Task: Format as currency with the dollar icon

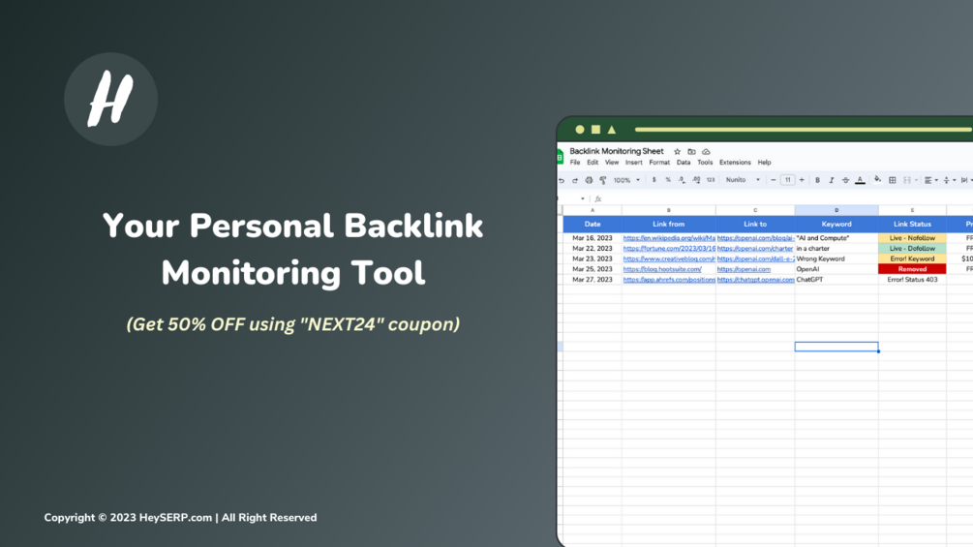Action: (x=654, y=180)
